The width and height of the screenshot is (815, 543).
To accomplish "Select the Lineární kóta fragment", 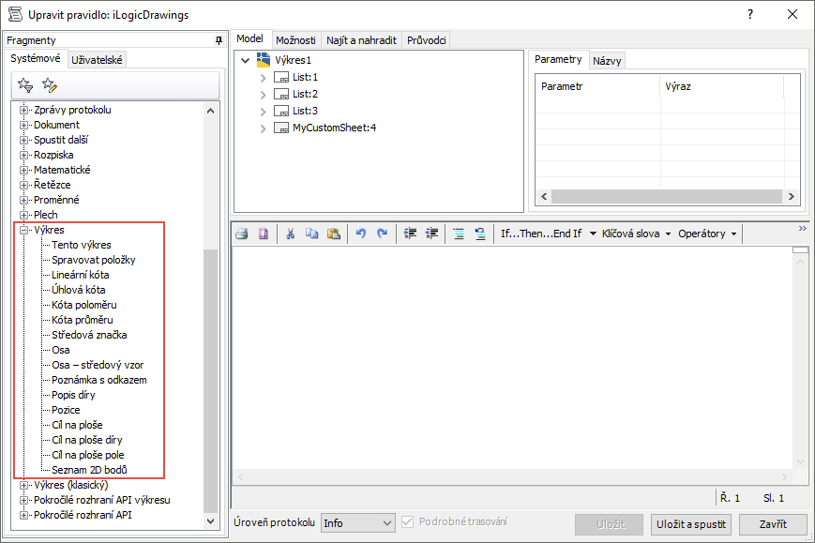I will (80, 275).
